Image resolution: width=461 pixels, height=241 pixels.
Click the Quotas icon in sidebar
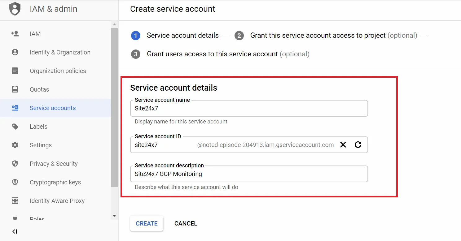pyautogui.click(x=15, y=89)
